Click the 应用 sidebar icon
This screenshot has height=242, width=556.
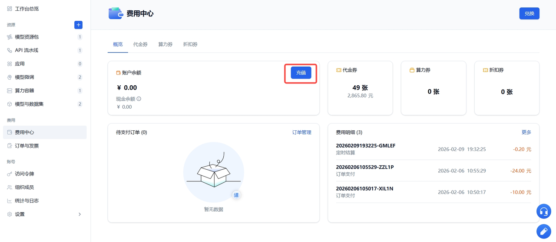click(10, 64)
